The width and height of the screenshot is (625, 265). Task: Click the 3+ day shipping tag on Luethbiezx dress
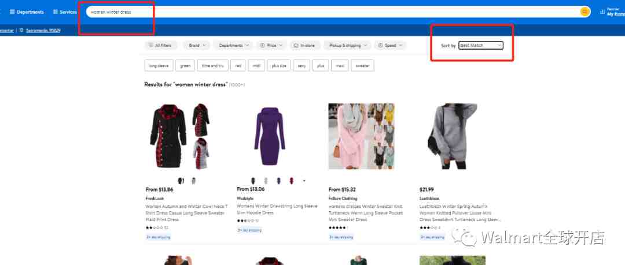[x=432, y=237]
